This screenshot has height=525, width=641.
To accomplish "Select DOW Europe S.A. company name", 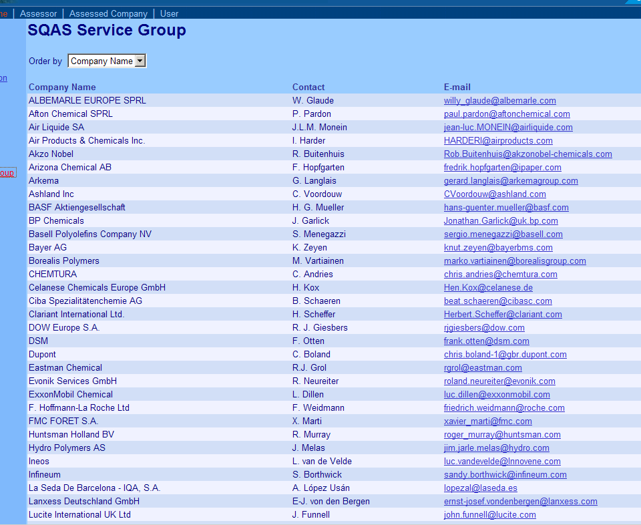I will click(64, 327).
